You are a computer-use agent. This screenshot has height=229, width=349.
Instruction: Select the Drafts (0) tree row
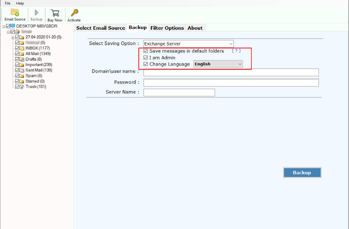tap(34, 59)
